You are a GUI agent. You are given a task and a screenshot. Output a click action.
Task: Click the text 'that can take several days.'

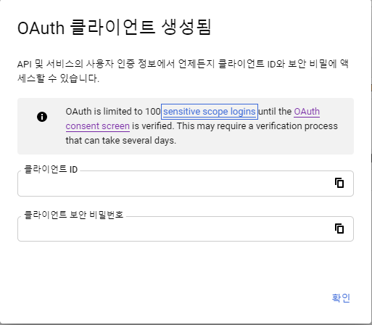[x=121, y=141]
